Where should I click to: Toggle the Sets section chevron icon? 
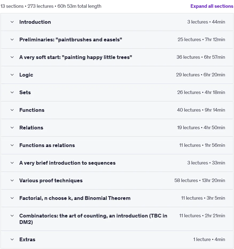tap(12, 92)
